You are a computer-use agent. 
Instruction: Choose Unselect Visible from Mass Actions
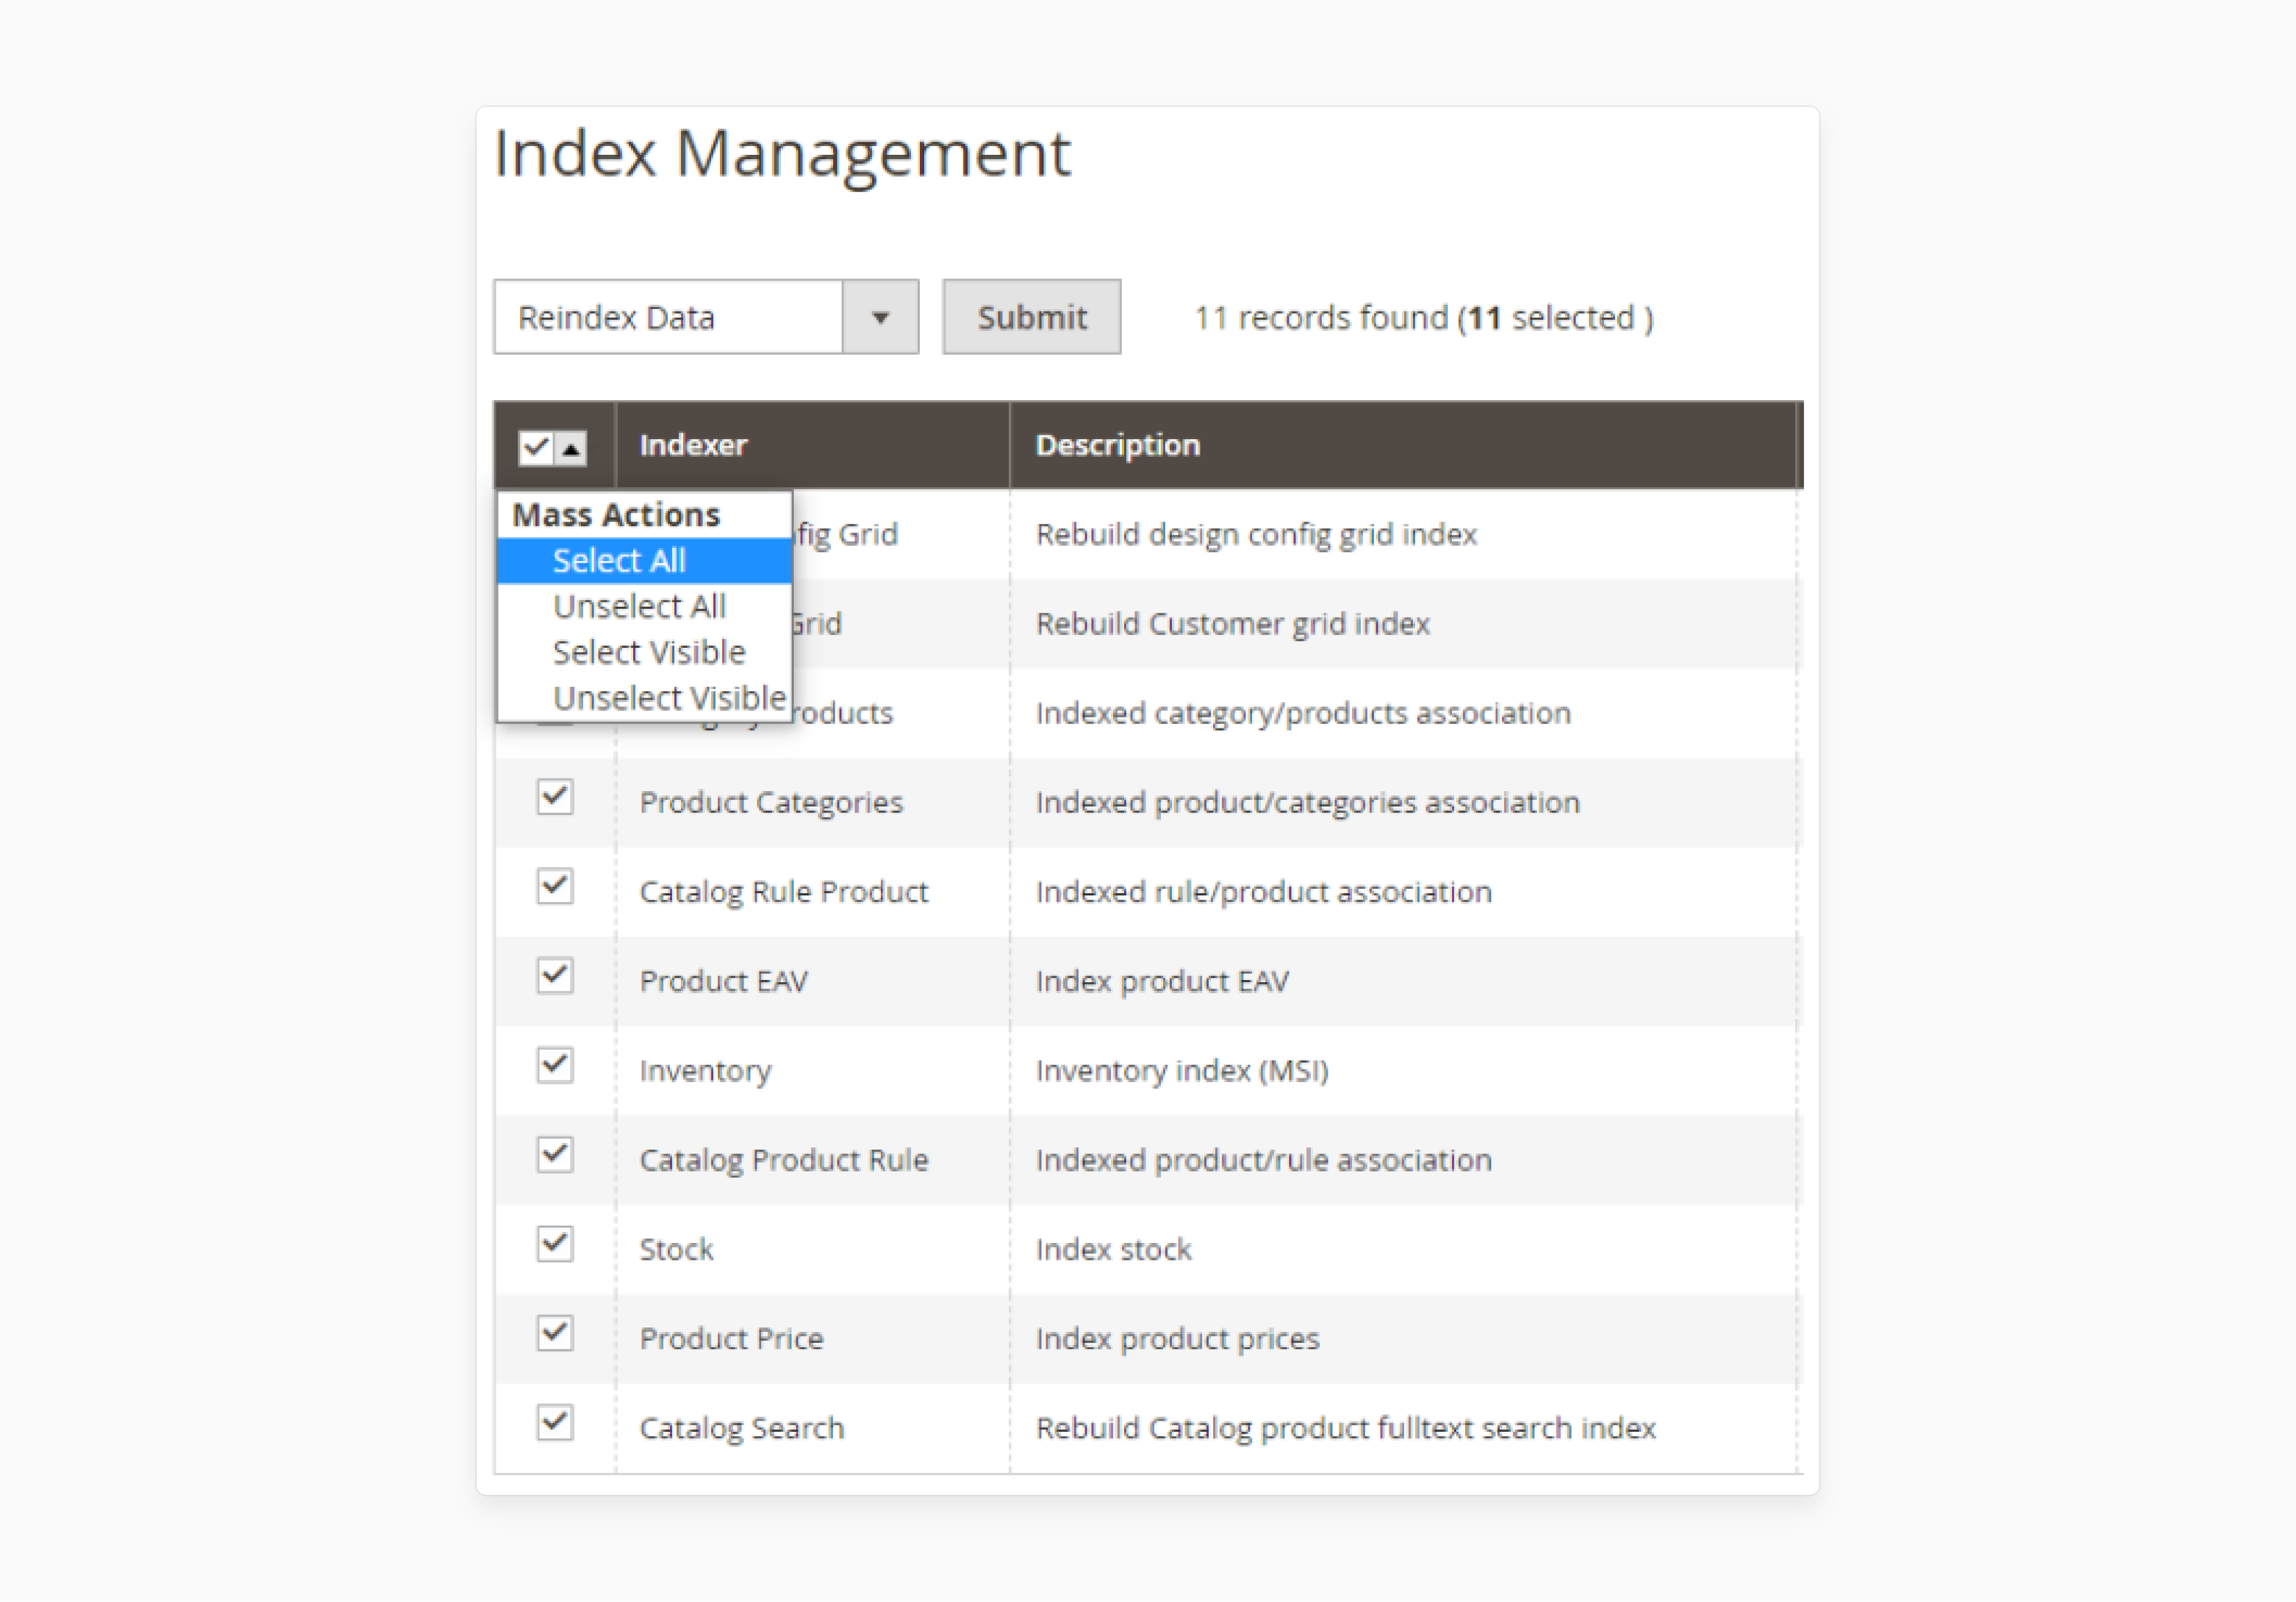click(x=645, y=698)
